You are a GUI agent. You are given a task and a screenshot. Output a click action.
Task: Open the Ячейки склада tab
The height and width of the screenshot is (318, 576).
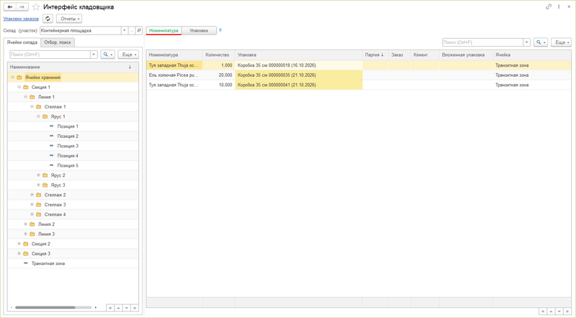click(22, 42)
